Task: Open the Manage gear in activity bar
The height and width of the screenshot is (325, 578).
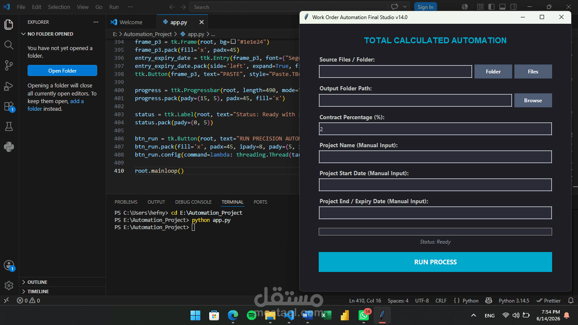Action: (8, 286)
